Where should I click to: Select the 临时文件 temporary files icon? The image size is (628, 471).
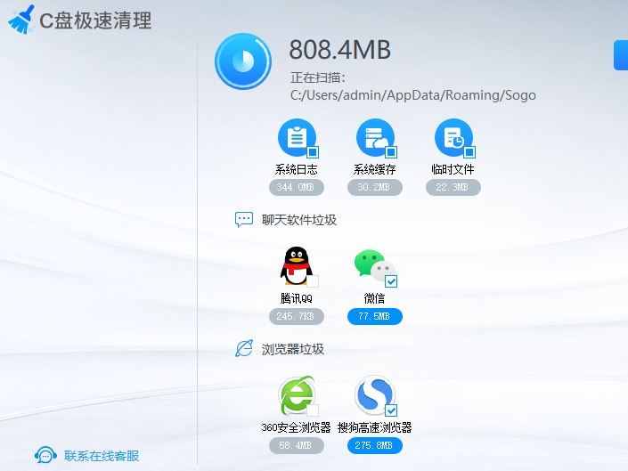tap(453, 138)
